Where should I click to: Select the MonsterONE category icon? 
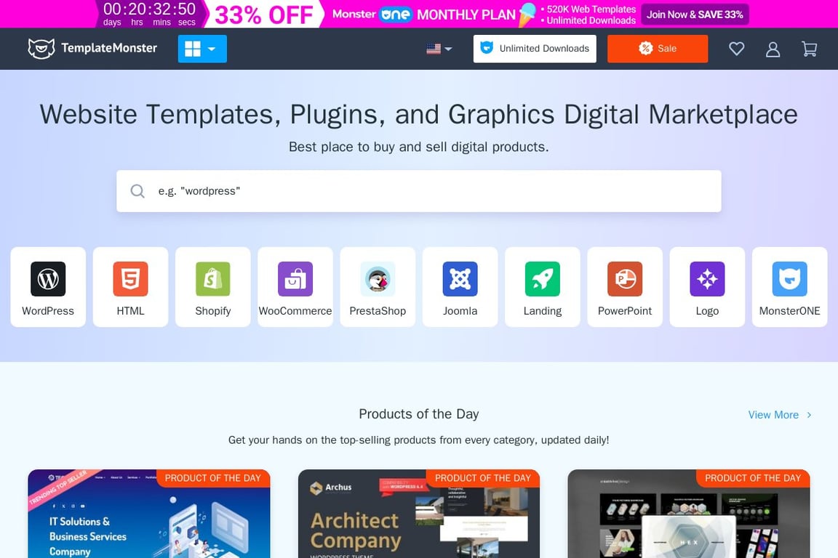(x=789, y=278)
